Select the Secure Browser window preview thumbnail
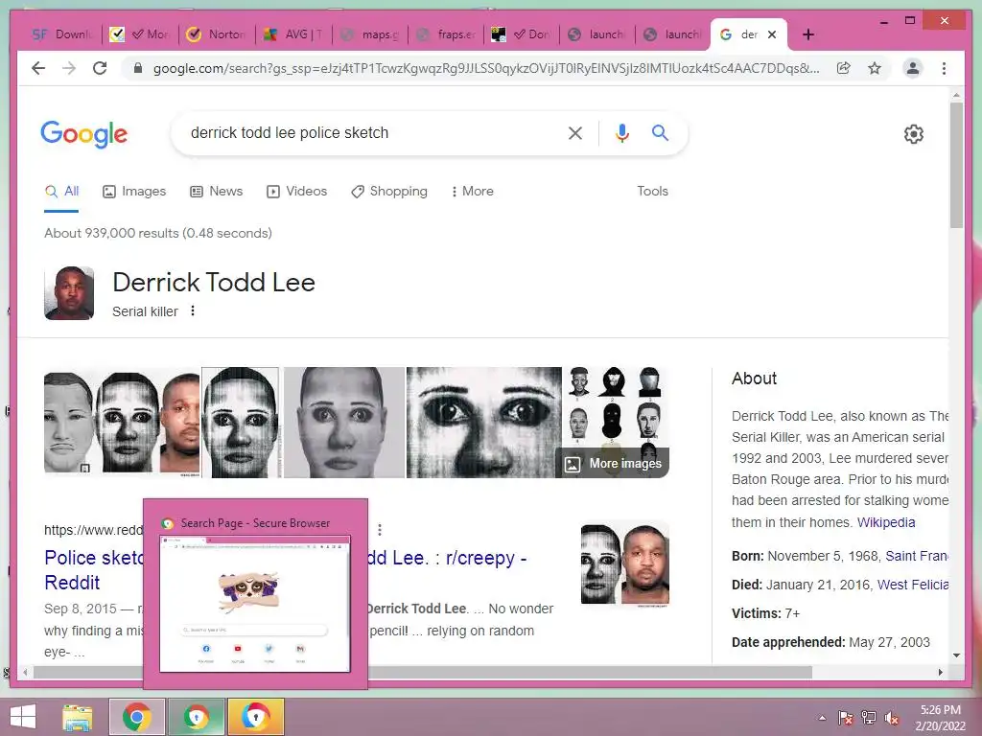The width and height of the screenshot is (982, 736). pos(255,604)
